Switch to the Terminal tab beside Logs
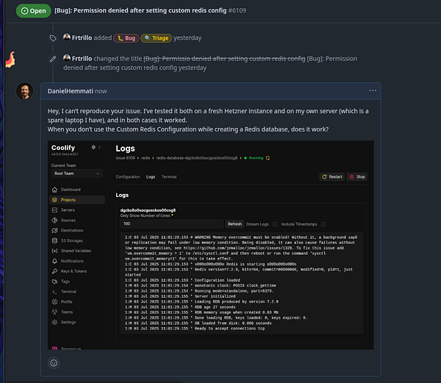This screenshot has height=383, width=441. [x=169, y=176]
